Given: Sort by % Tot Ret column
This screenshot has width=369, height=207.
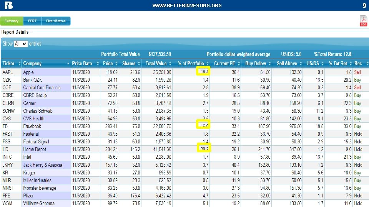Looking at the screenshot, I should 339,63.
